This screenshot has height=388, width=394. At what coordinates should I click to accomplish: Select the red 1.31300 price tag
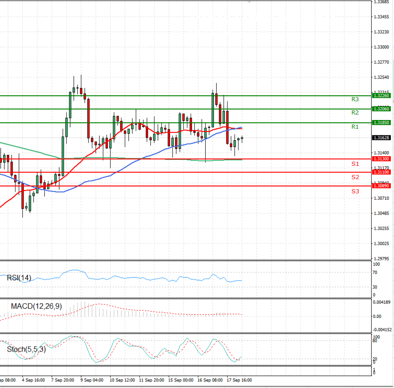(x=381, y=159)
